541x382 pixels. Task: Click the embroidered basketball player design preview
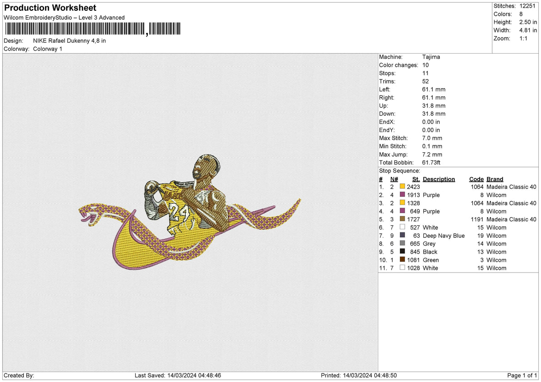pyautogui.click(x=189, y=212)
